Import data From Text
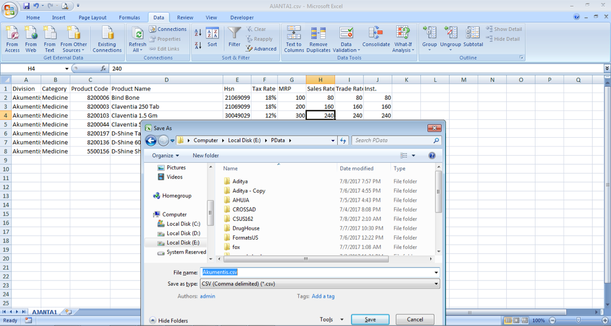Screen dimensions: 611x326 [x=49, y=39]
